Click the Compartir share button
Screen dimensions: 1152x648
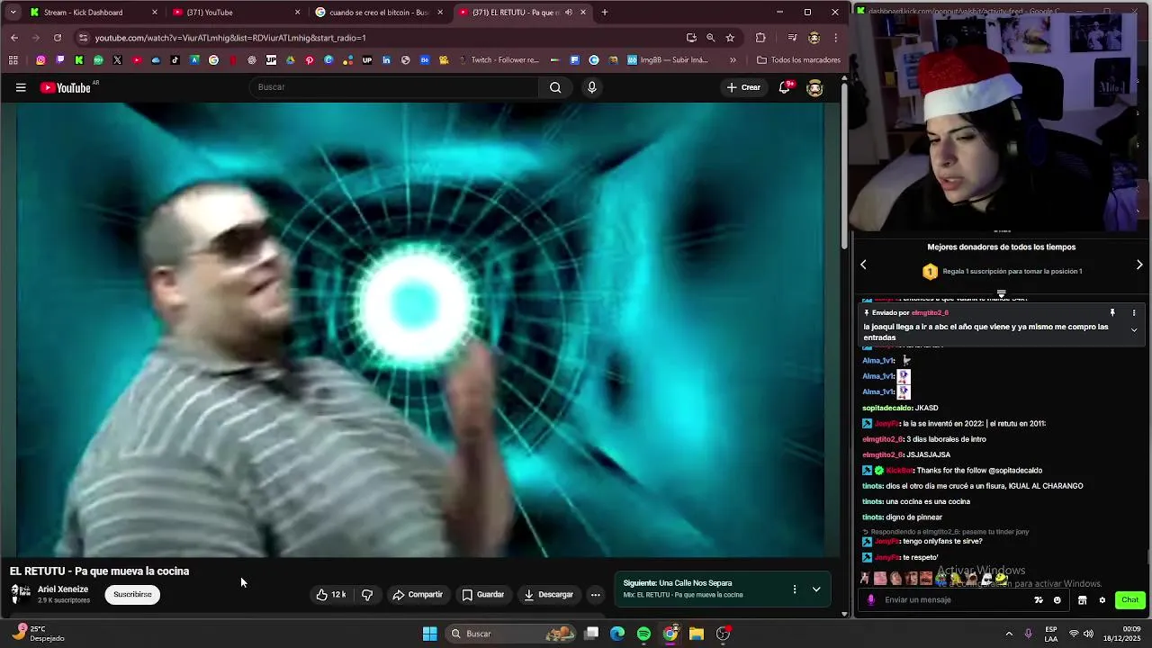coord(418,594)
